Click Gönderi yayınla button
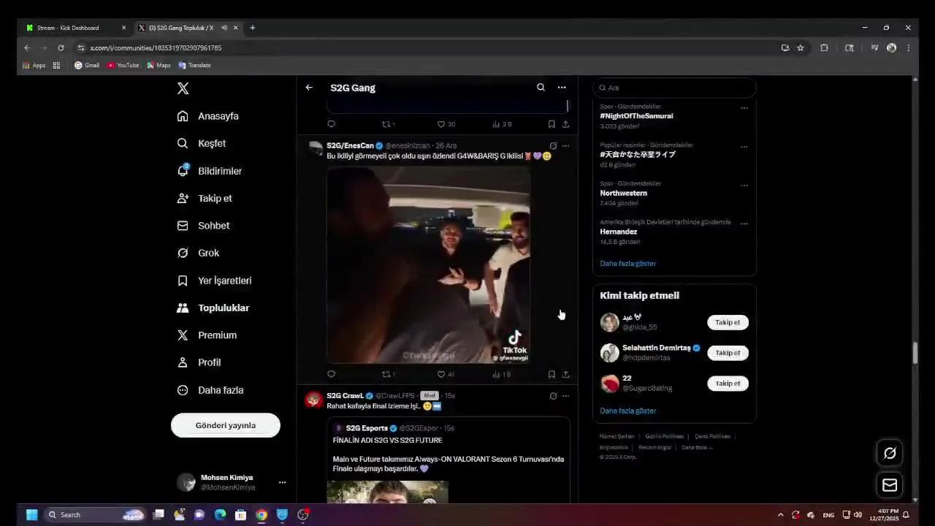Viewport: 935px width, 526px height. (x=226, y=425)
